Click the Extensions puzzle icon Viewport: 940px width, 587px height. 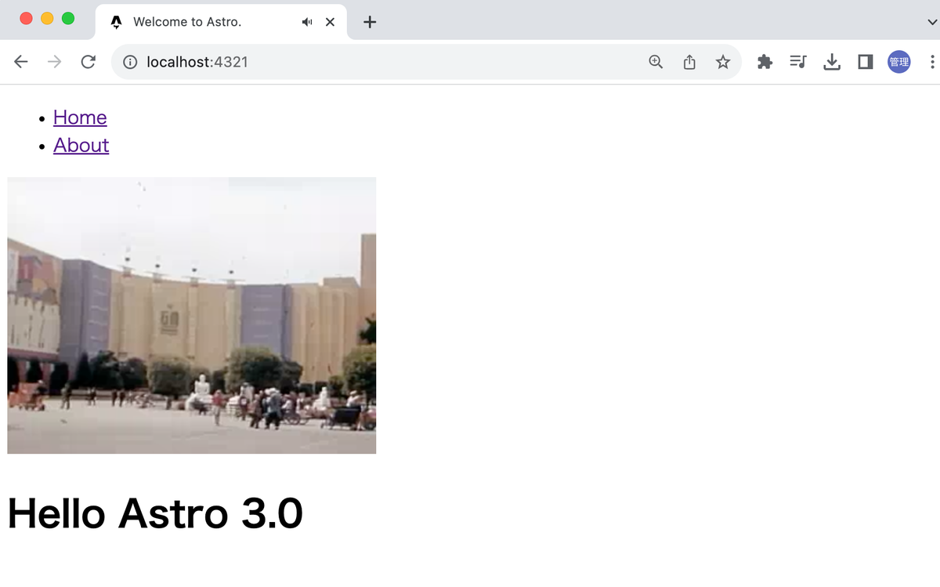click(x=765, y=61)
